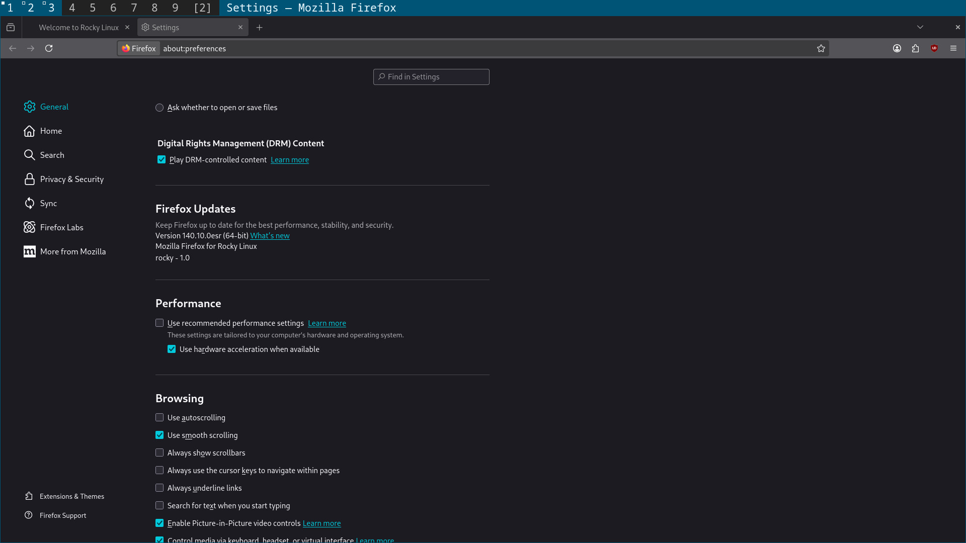Switch to workspace 5 in top bar
Viewport: 966px width, 543px height.
tap(93, 8)
